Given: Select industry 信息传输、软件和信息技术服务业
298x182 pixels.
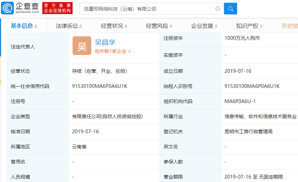Looking at the screenshot, I should pos(260,116).
